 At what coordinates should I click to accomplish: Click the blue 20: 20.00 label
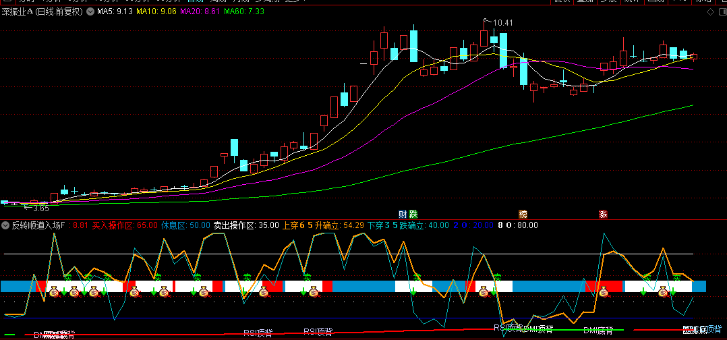(x=473, y=225)
